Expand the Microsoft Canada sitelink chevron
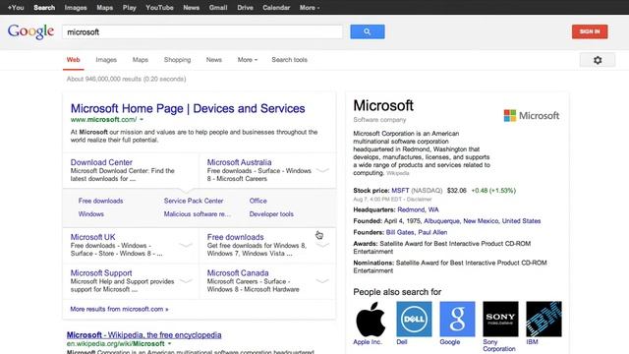The width and height of the screenshot is (629, 354). [322, 281]
